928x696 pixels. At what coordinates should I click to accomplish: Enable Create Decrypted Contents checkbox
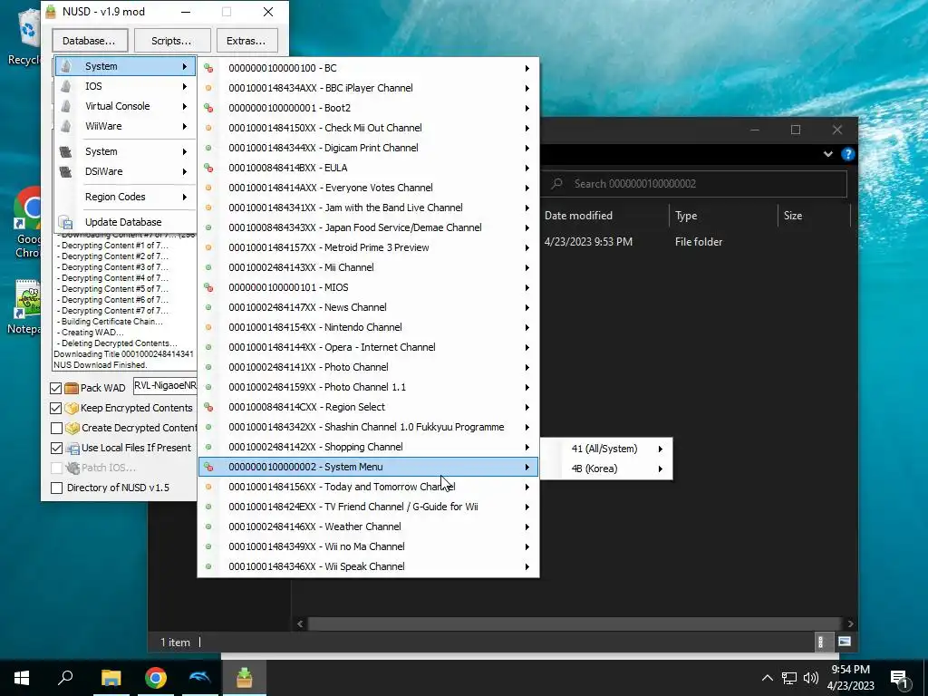pyautogui.click(x=57, y=428)
